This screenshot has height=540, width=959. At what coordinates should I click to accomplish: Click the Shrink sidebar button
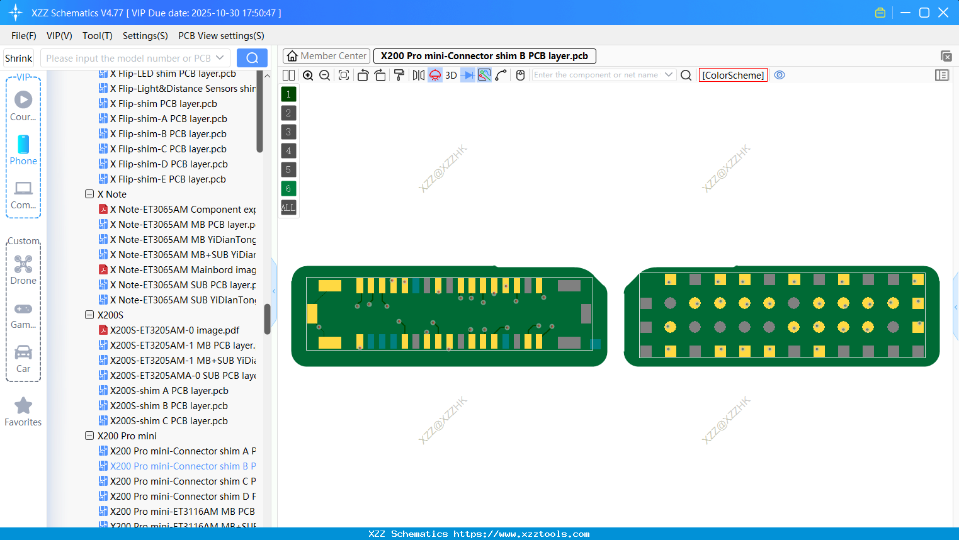(18, 57)
